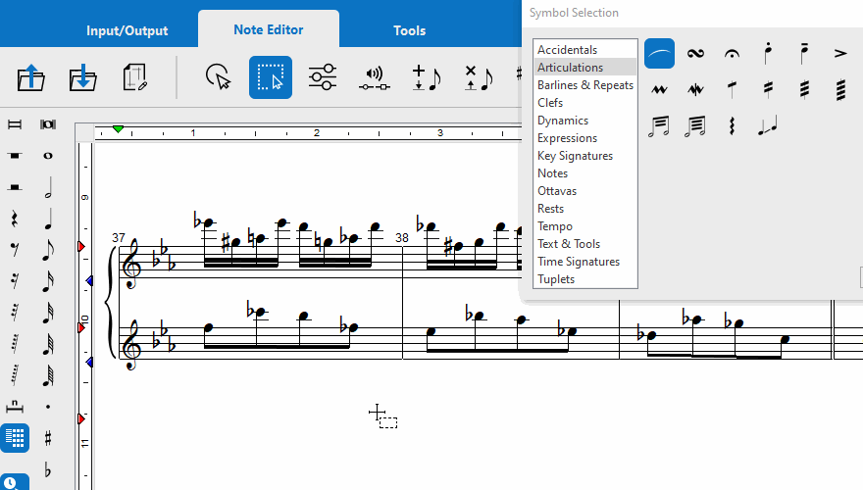The width and height of the screenshot is (863, 490).
Task: Click the green ruler position marker
Action: pos(119,130)
